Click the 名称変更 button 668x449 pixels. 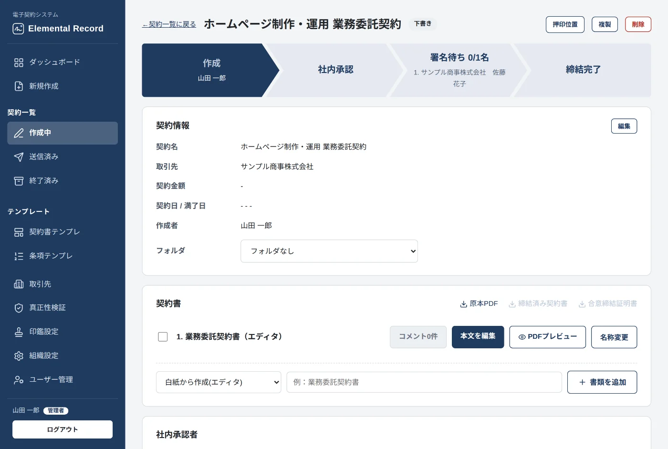click(x=614, y=337)
